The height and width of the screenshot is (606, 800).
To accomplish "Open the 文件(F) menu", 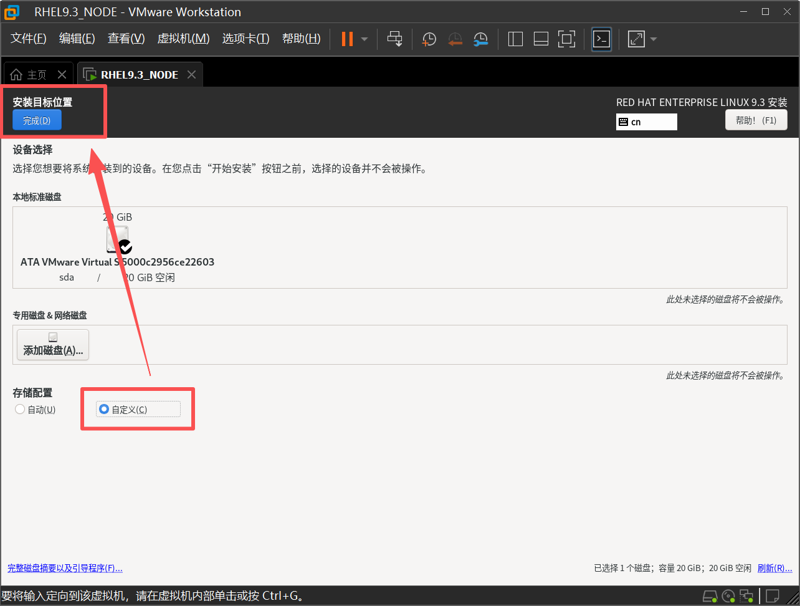I will tap(29, 39).
